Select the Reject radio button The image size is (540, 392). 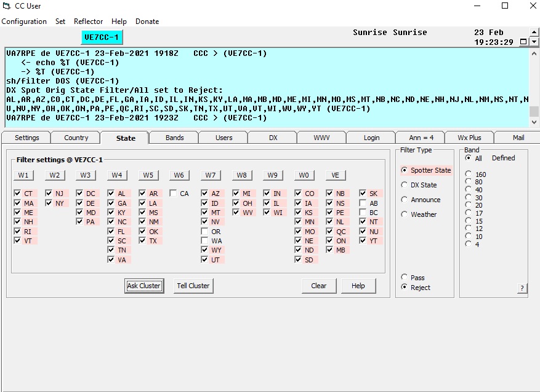point(405,287)
